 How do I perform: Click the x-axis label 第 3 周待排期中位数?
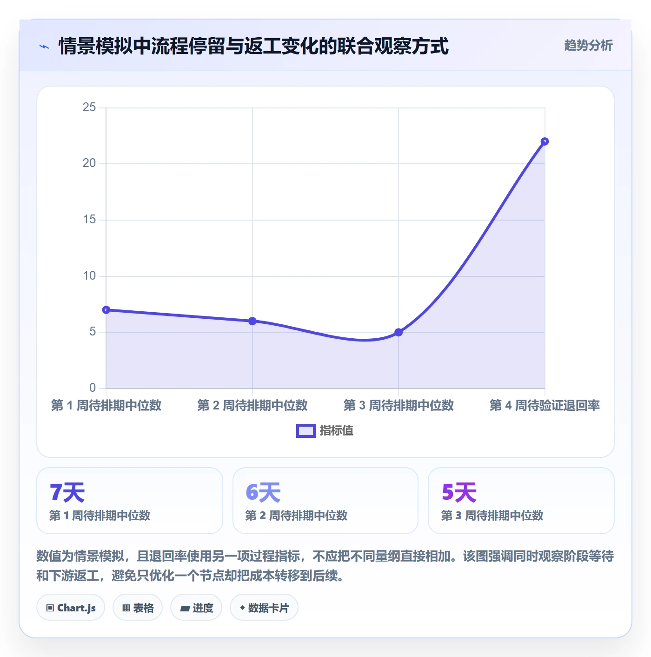pyautogui.click(x=399, y=405)
